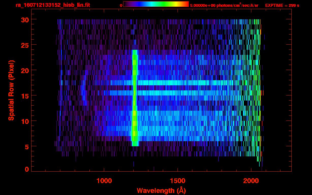Click the rainbow colorbar at the top
The width and height of the screenshot is (312, 195).
coord(156,4)
